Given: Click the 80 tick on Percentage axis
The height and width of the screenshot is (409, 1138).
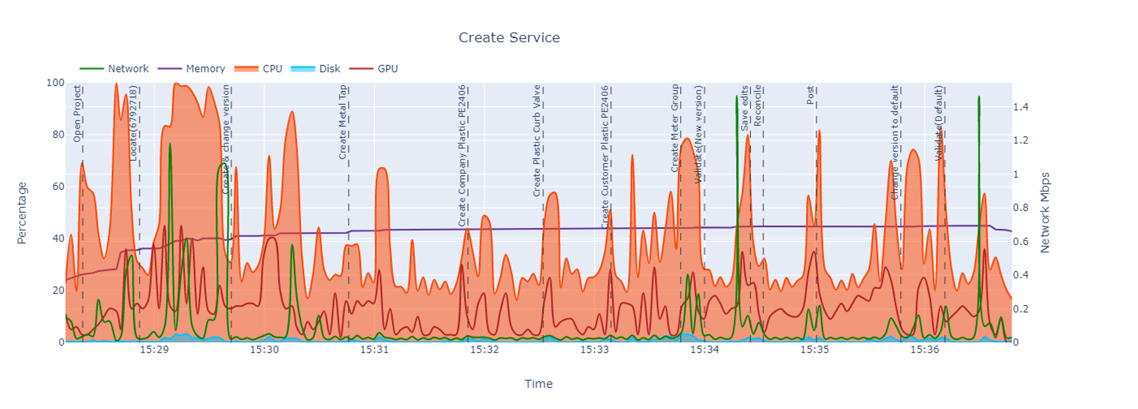Looking at the screenshot, I should click(x=58, y=135).
